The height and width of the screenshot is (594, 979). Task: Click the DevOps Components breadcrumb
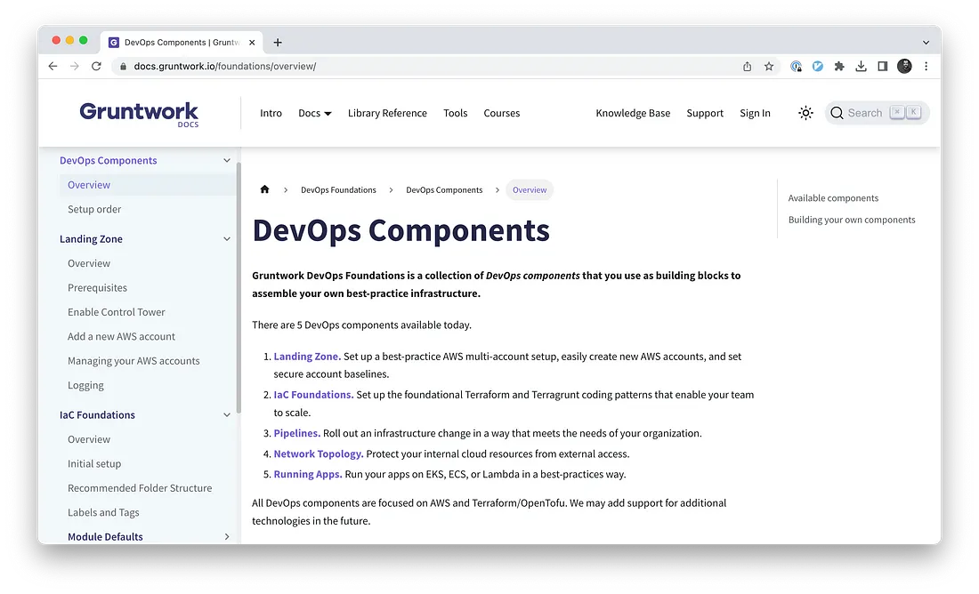[x=444, y=189]
